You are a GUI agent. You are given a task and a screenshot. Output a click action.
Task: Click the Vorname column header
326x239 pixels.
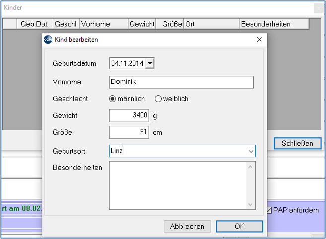pyautogui.click(x=104, y=24)
